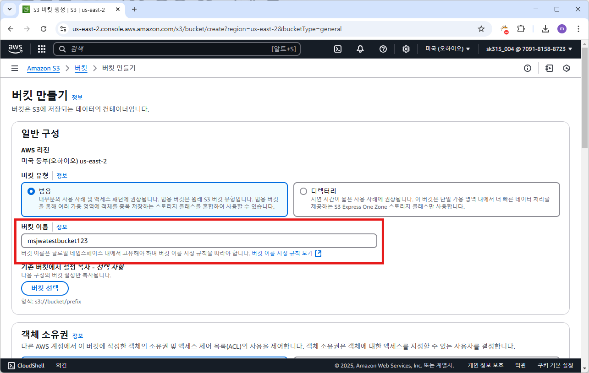Open the browser extensions puzzle icon
Image resolution: width=589 pixels, height=373 pixels.
coord(521,29)
